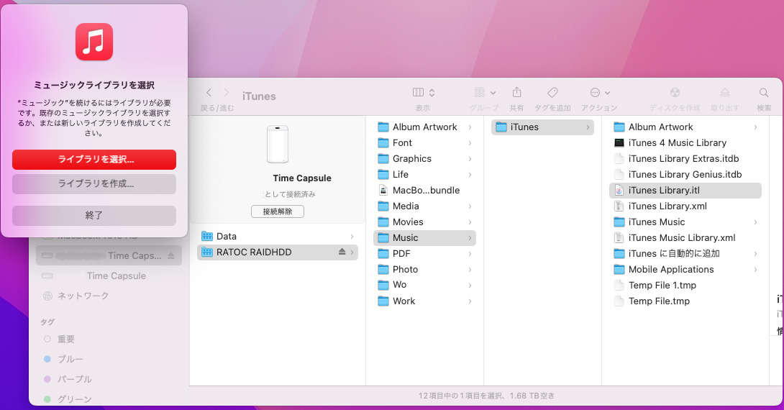This screenshot has width=784, height=410.
Task: Select the second Time Capsule sidebar item
Action: 109,276
